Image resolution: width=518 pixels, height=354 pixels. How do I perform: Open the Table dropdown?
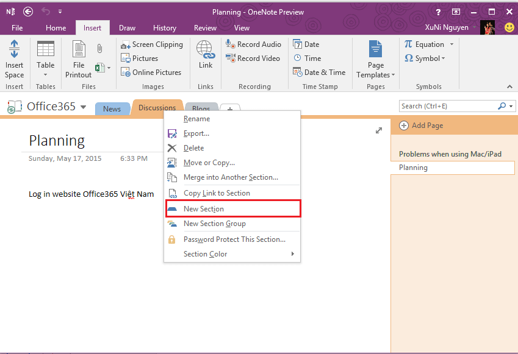(x=46, y=74)
